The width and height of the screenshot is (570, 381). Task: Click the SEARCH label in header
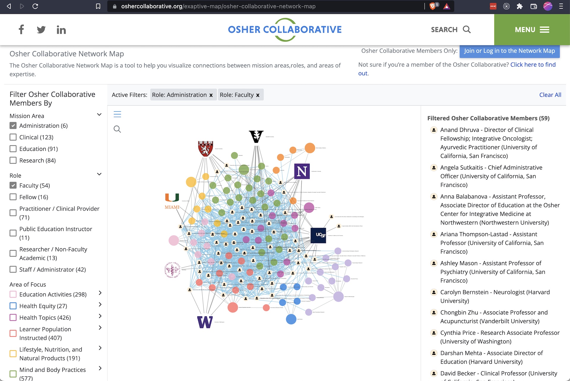pos(444,30)
